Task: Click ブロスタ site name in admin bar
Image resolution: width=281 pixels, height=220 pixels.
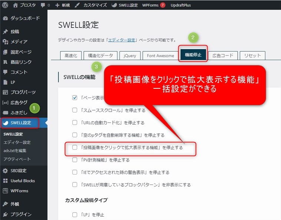Action: click(28, 5)
